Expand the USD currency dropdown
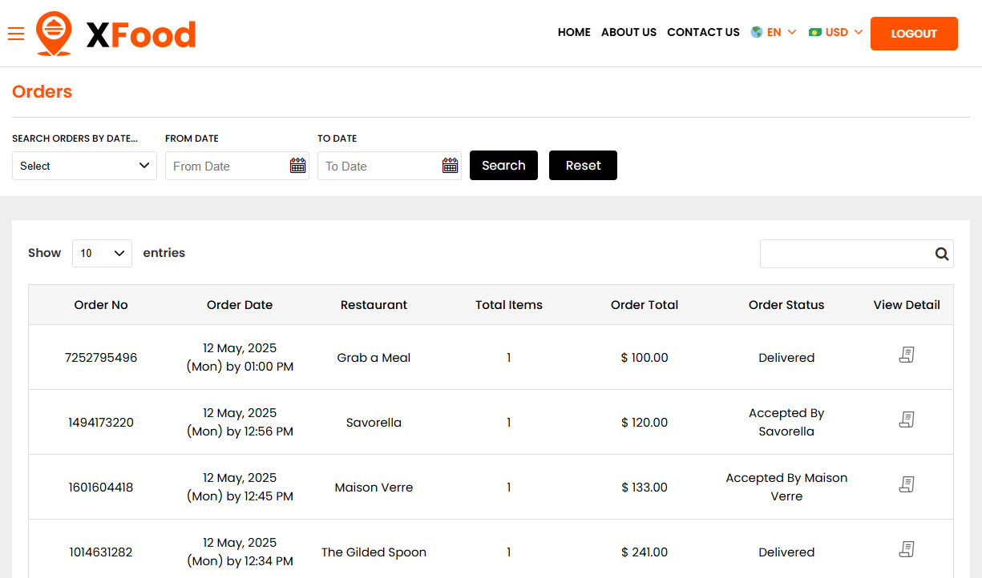This screenshot has width=982, height=578. [x=838, y=32]
